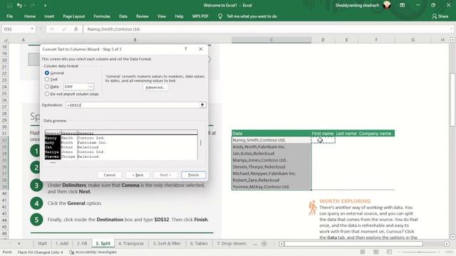Click the formula bar Cancel X icon

pos(52,29)
